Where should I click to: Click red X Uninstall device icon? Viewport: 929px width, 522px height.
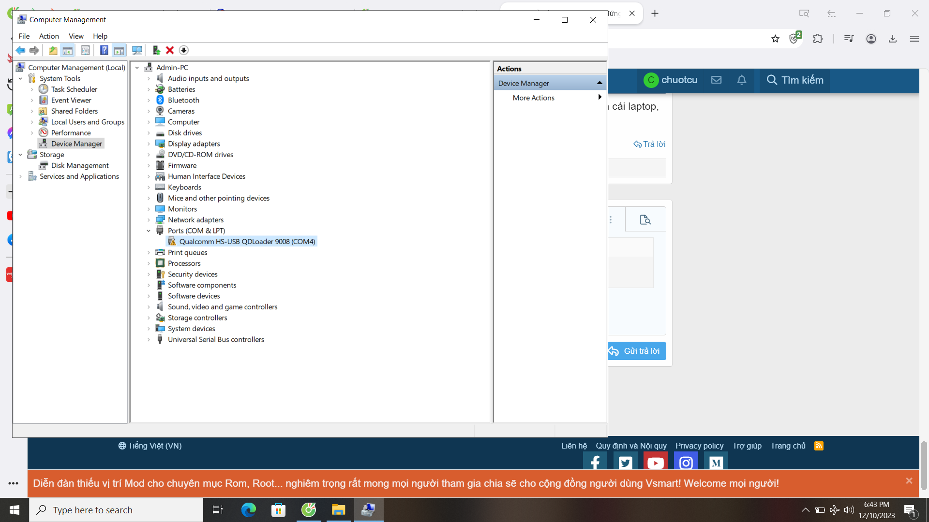170,50
